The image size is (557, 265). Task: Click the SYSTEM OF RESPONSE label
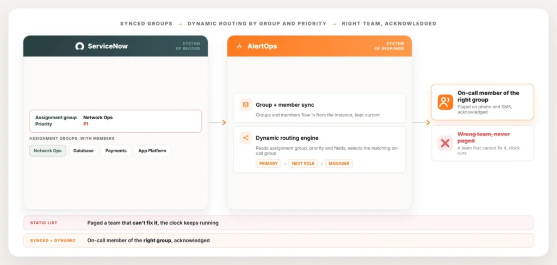click(x=389, y=46)
